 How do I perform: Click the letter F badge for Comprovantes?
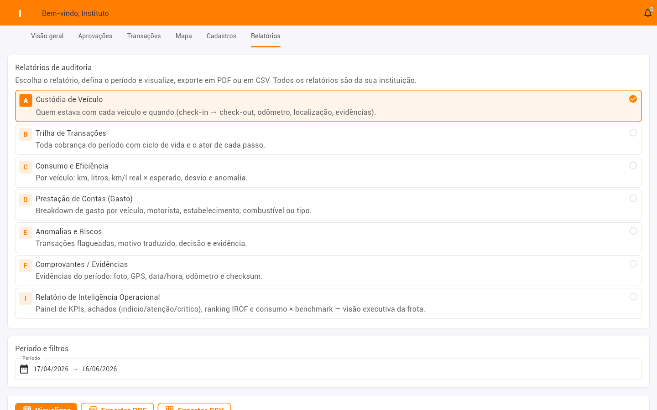(26, 265)
